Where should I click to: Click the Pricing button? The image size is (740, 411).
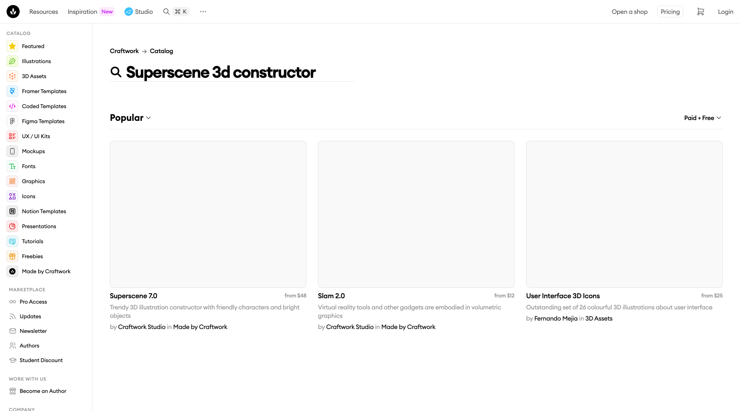coord(670,12)
